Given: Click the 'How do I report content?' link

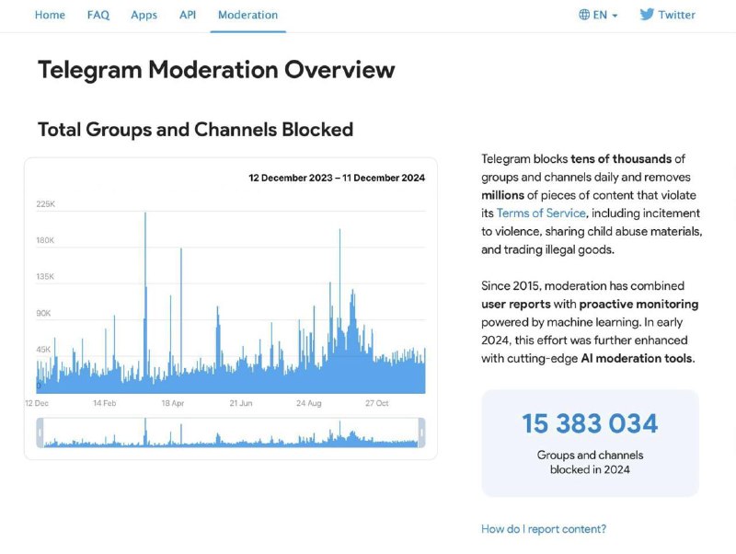Looking at the screenshot, I should (x=544, y=529).
